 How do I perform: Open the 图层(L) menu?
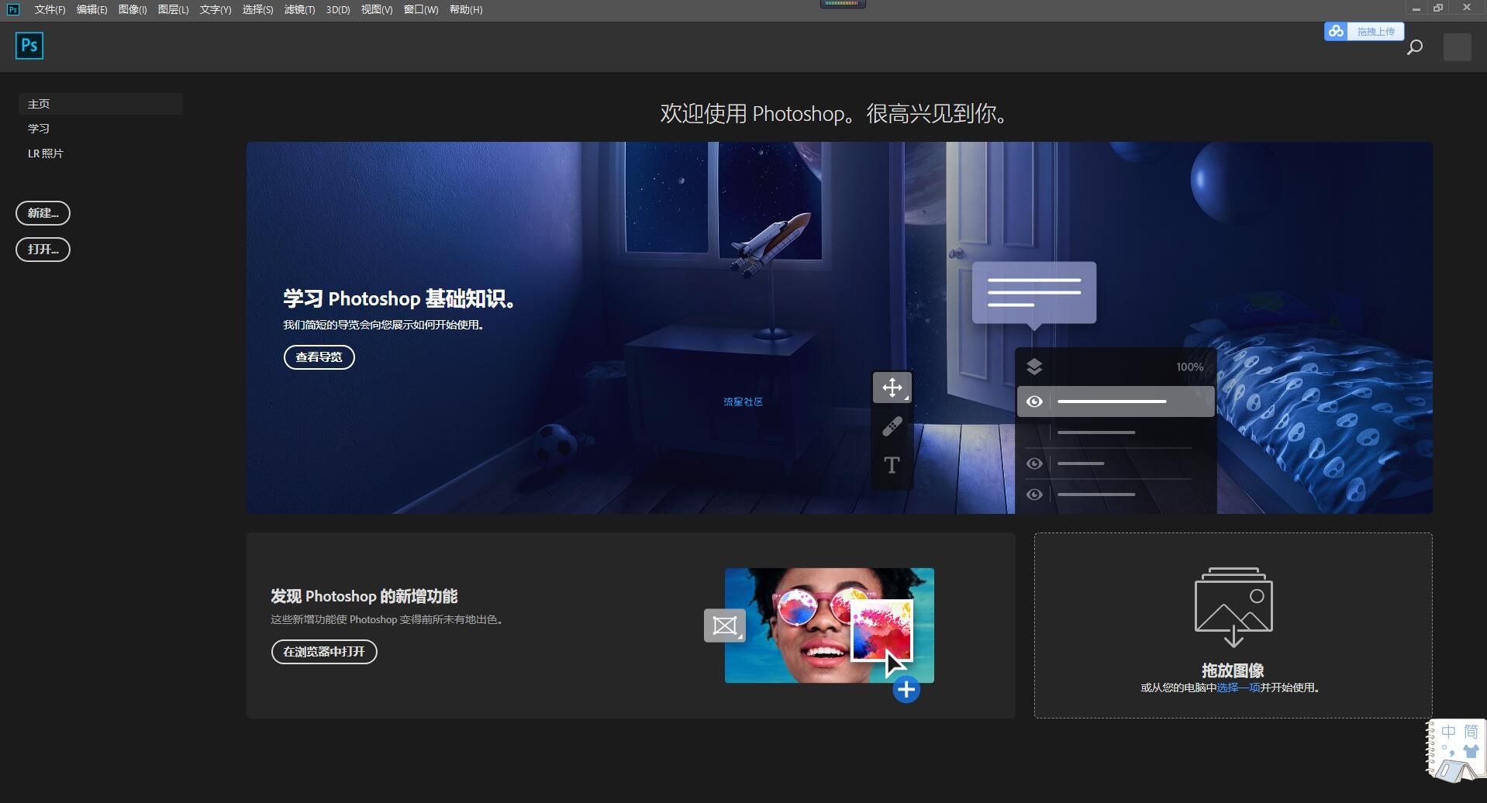coord(173,9)
